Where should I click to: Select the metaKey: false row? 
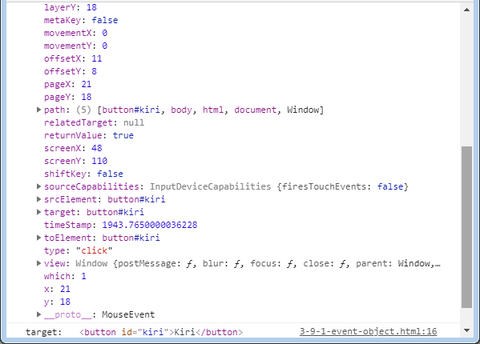click(x=81, y=20)
